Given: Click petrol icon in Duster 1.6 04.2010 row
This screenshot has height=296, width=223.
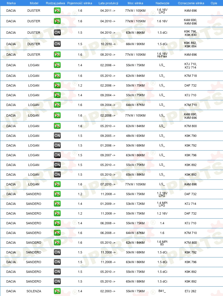Looking at the screenshot, I should (57, 21).
